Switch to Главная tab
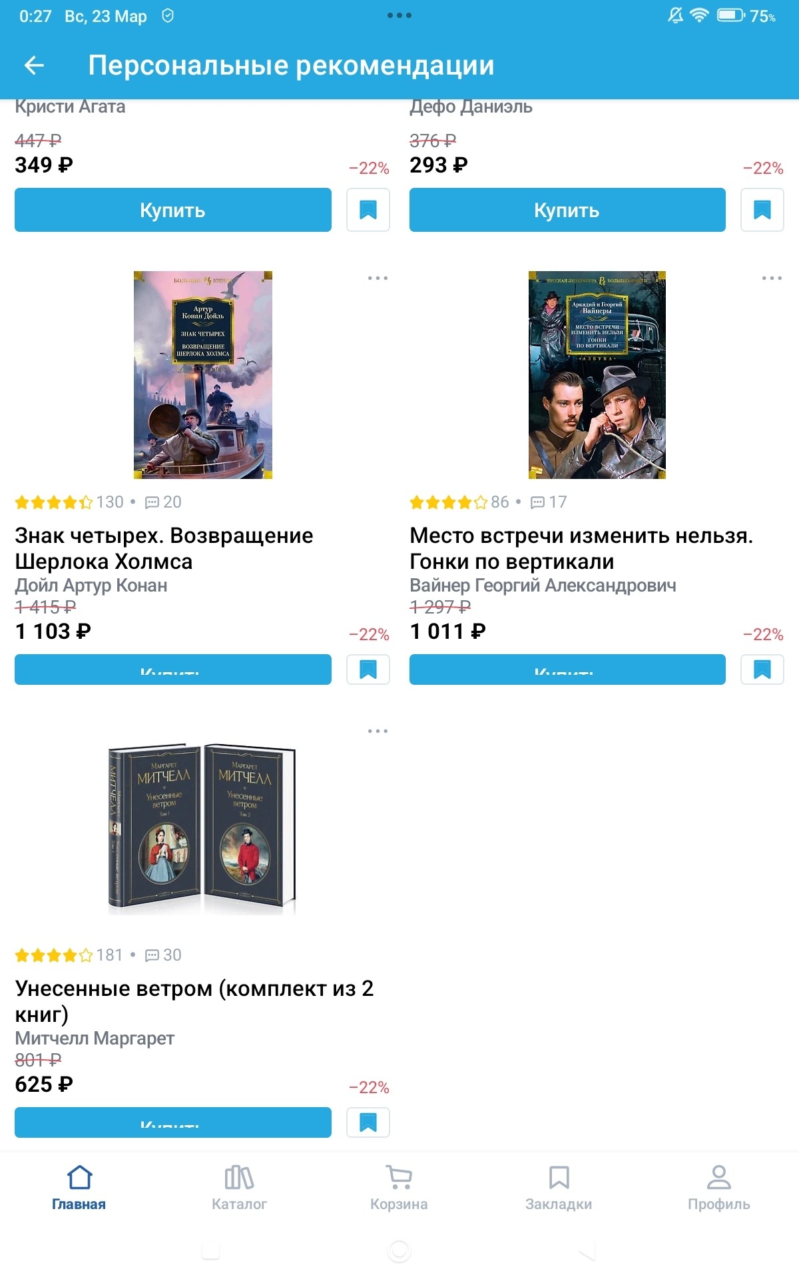The width and height of the screenshot is (799, 1279). [79, 1188]
